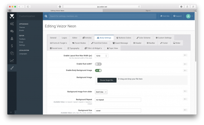Screen dimensions: 204x125
Task: Switch to the Buttons Colors tab
Action: click(124, 38)
